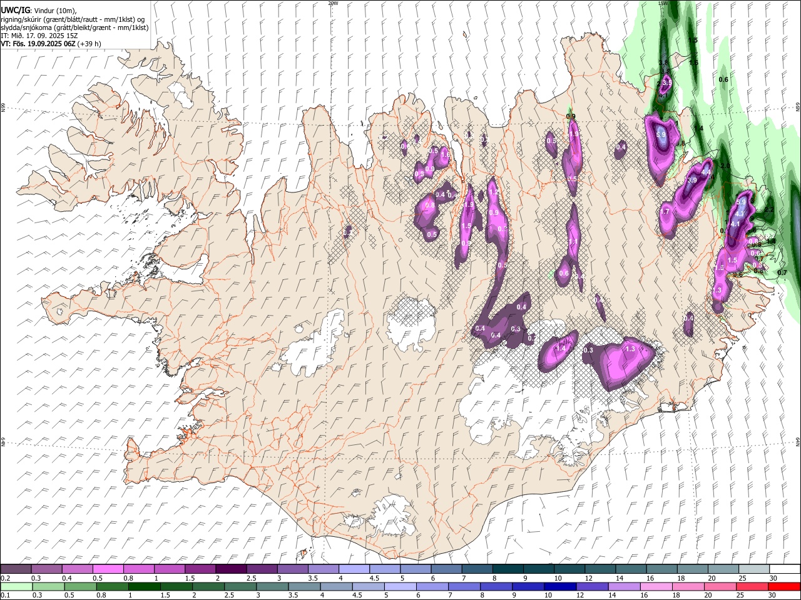Click the UWC/IG title text
Screen dimensions: 801x600
pyautogui.click(x=15, y=10)
